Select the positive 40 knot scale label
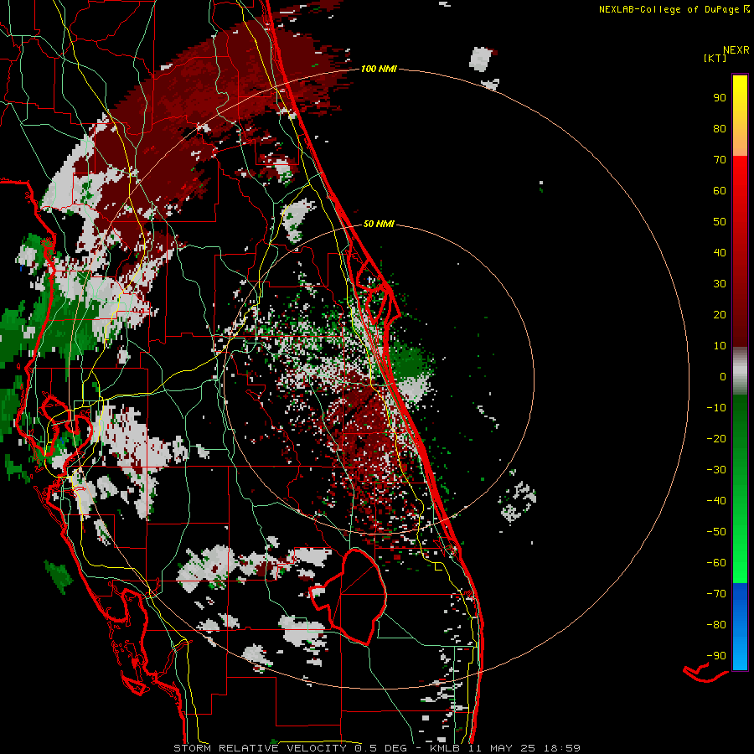 [x=720, y=252]
